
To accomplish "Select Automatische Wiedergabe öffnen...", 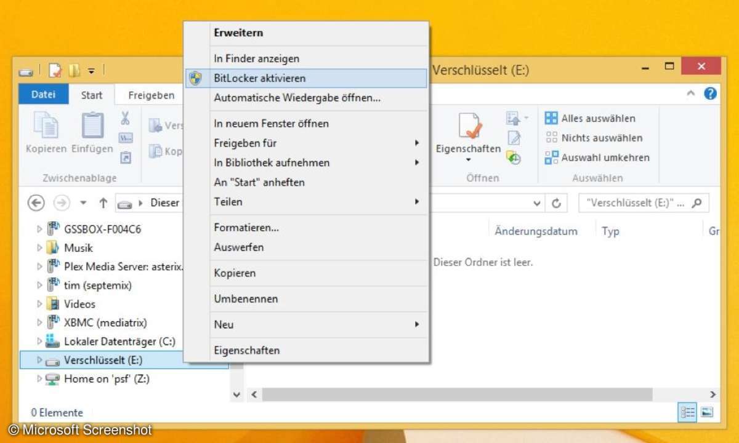I will [306, 97].
